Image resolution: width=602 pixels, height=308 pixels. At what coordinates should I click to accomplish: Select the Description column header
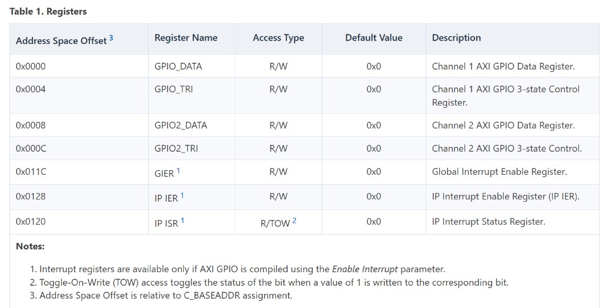click(x=456, y=38)
